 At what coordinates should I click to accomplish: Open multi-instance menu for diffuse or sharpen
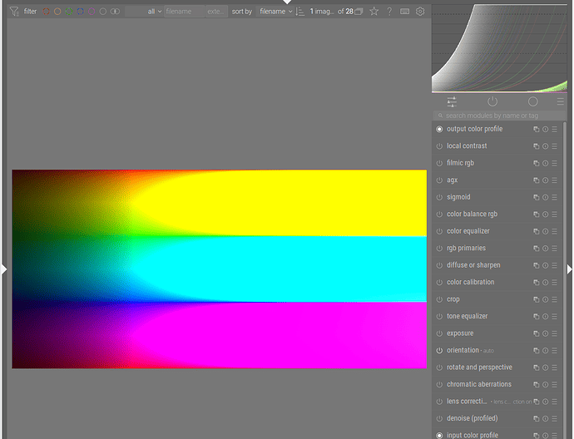click(537, 265)
